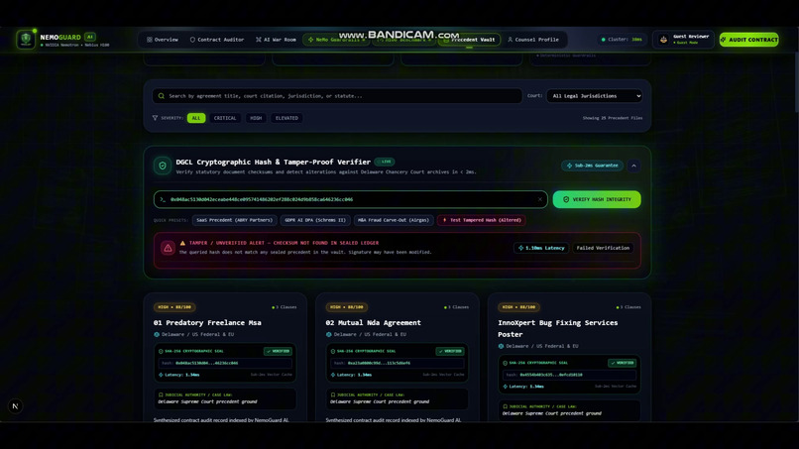
Task: Filter by HIGH severity
Action: click(256, 118)
